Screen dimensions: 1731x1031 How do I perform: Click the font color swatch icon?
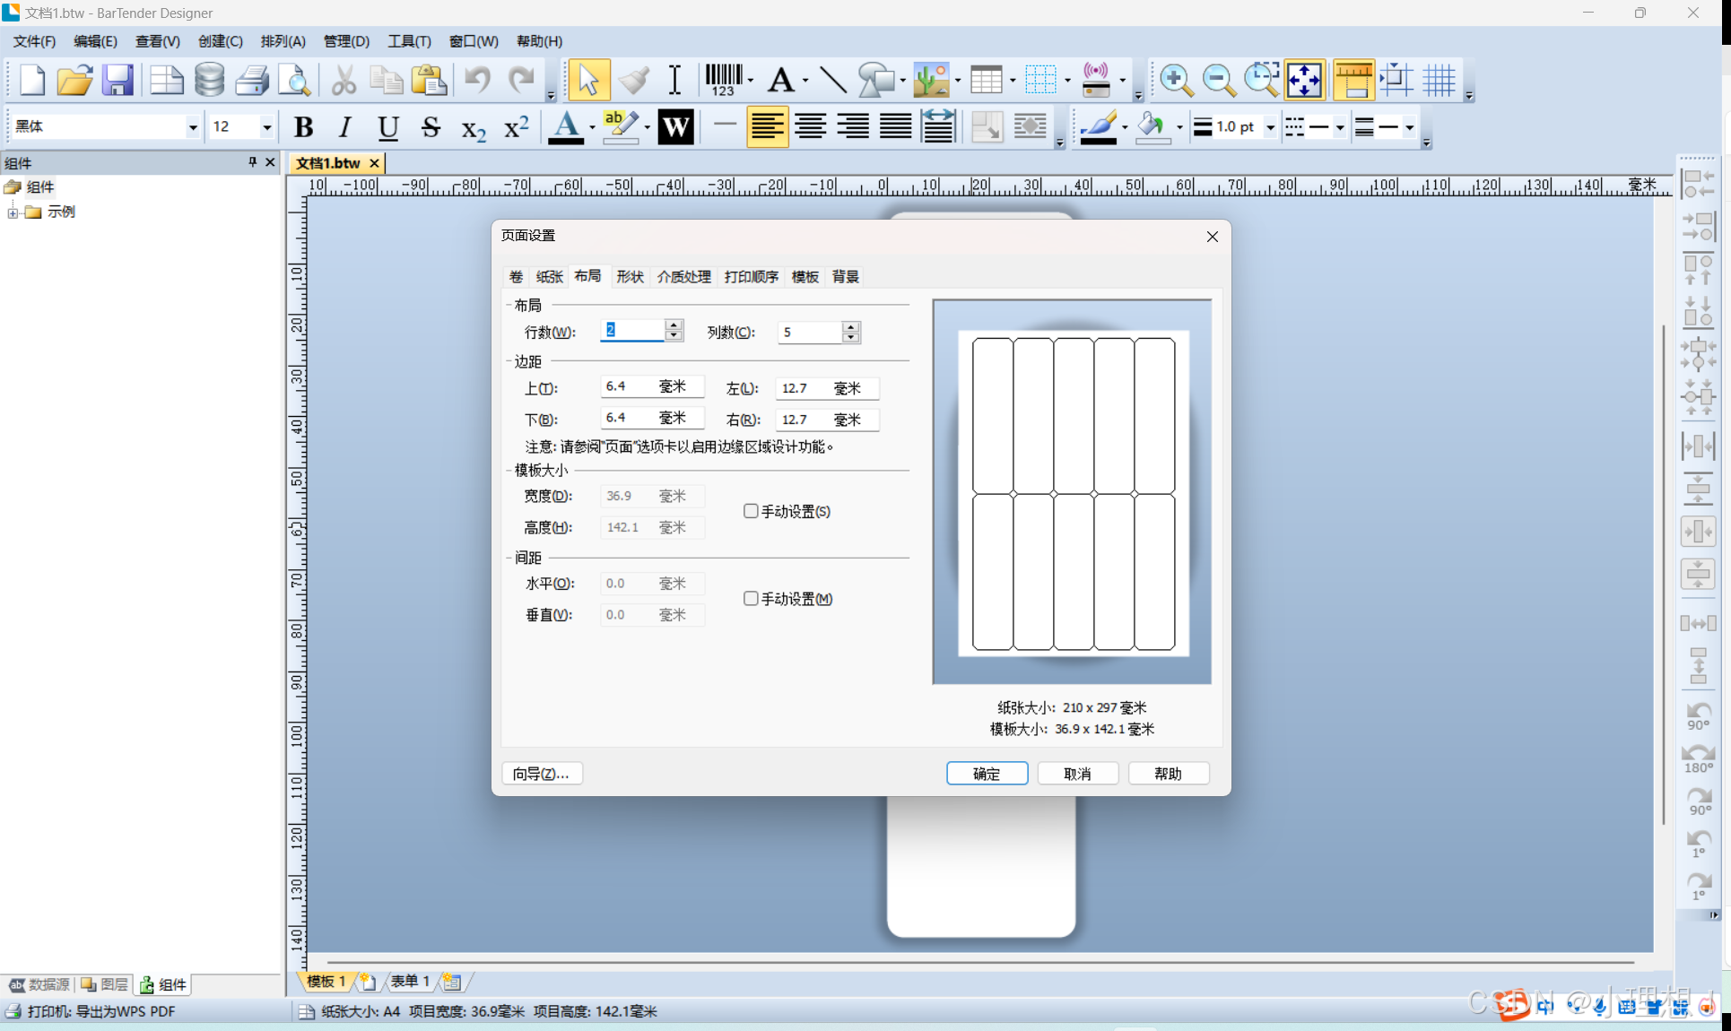(x=566, y=127)
